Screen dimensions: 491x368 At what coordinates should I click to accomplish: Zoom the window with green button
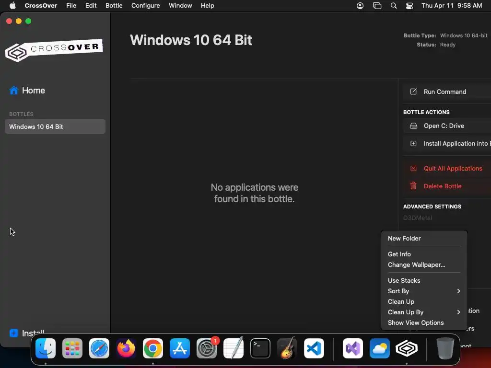click(x=28, y=21)
